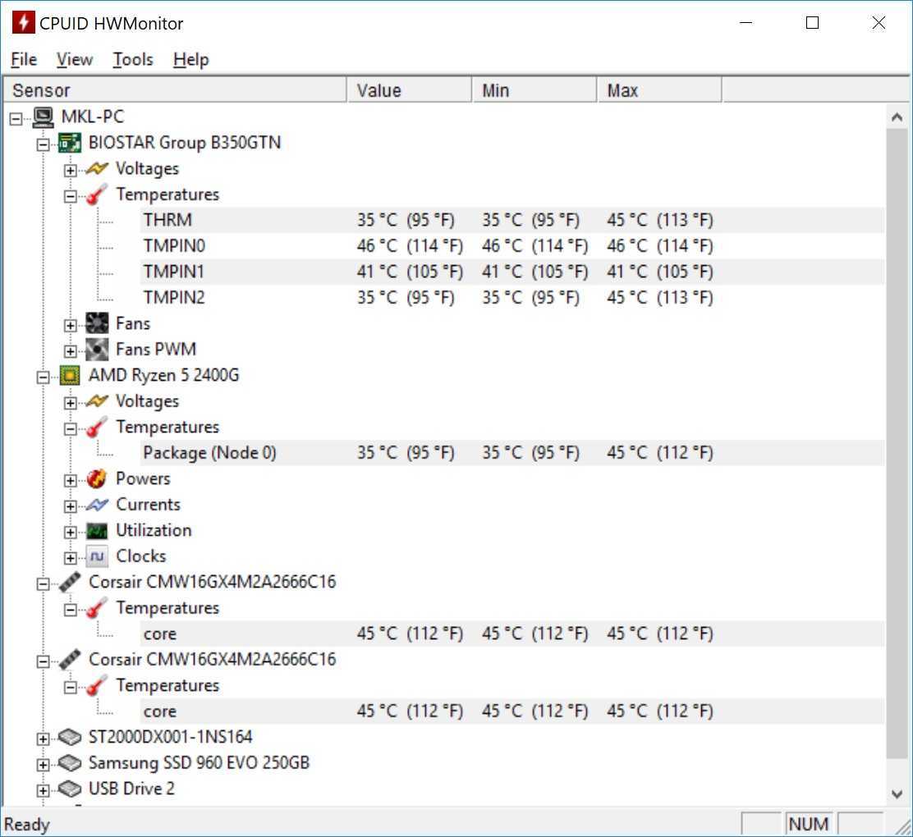Collapse the BIOSTAR Temperatures node

coord(71,195)
